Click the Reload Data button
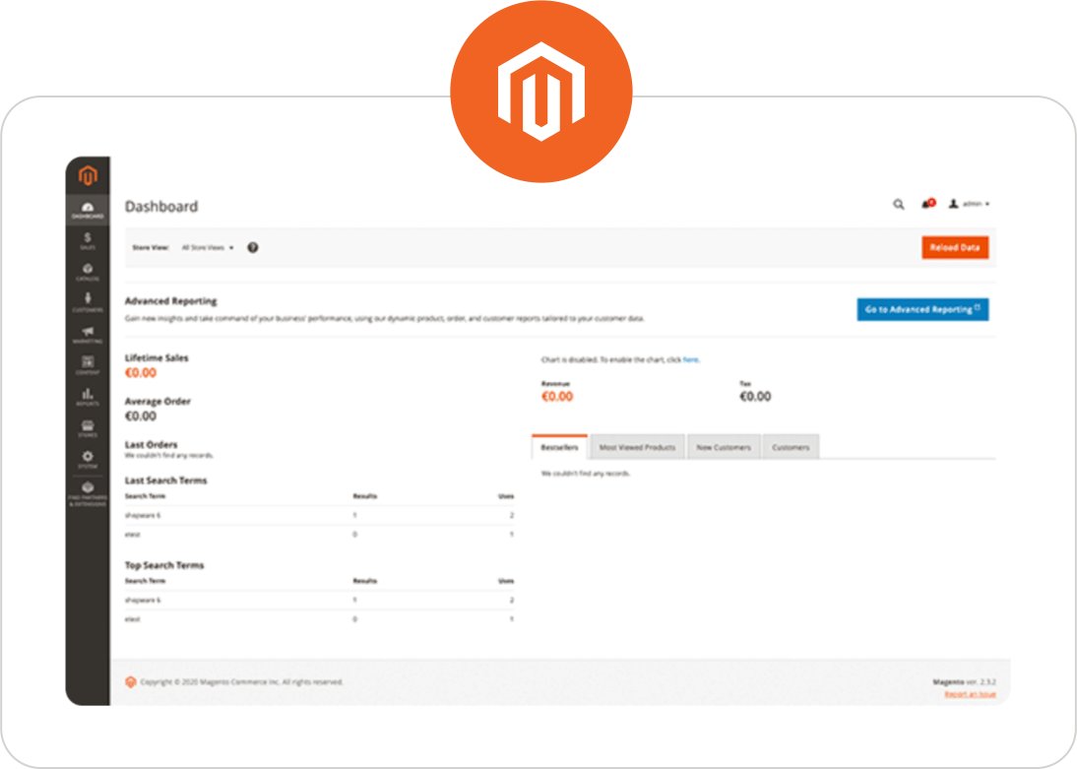This screenshot has height=769, width=1077. pyautogui.click(x=955, y=247)
